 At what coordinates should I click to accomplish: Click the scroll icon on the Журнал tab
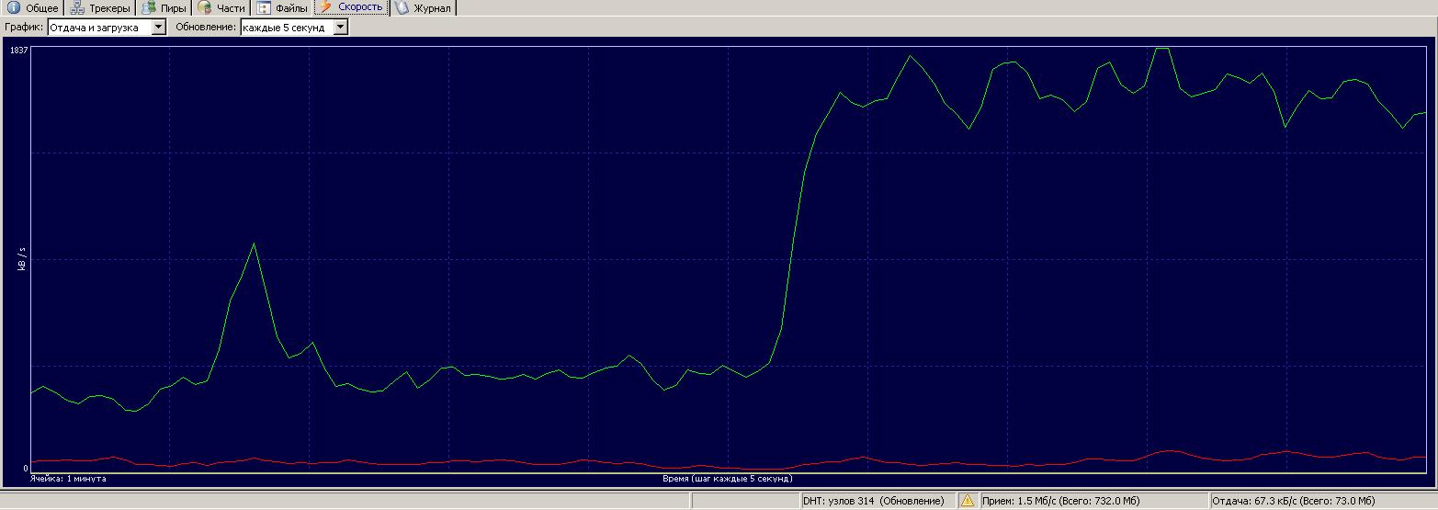(402, 7)
